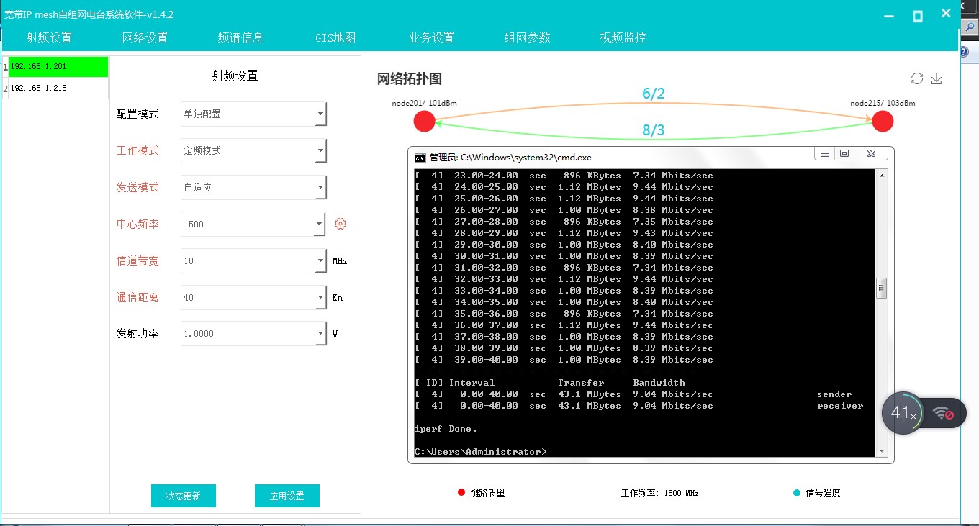This screenshot has width=979, height=526.
Task: Maximize the main mesh software window
Action: point(918,15)
